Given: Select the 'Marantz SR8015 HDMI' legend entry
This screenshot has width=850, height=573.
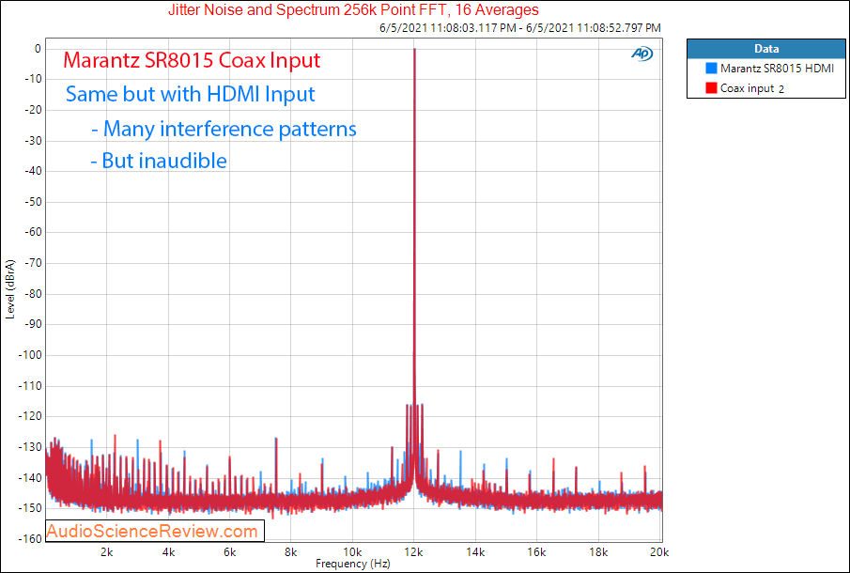Looking at the screenshot, I should [x=770, y=69].
